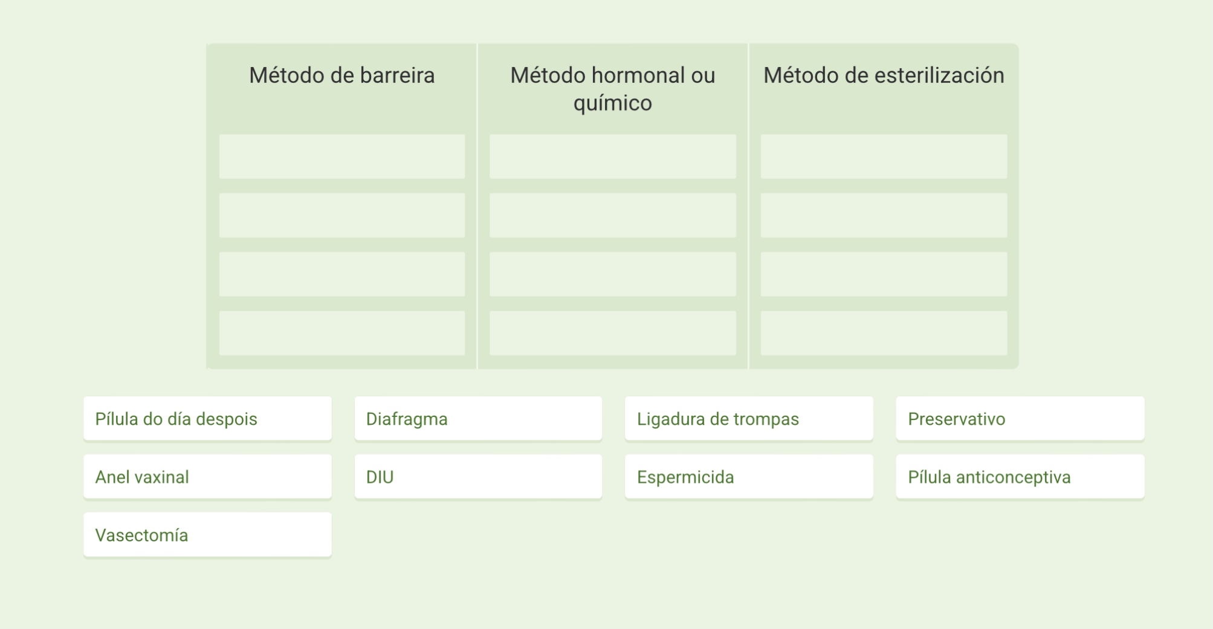This screenshot has height=629, width=1213.
Task: Click the "Método de barreira" column header
Action: 342,76
